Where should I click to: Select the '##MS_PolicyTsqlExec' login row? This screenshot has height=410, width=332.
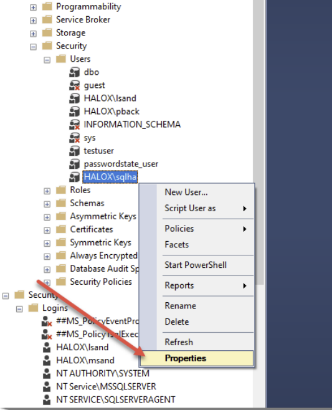pos(97,334)
